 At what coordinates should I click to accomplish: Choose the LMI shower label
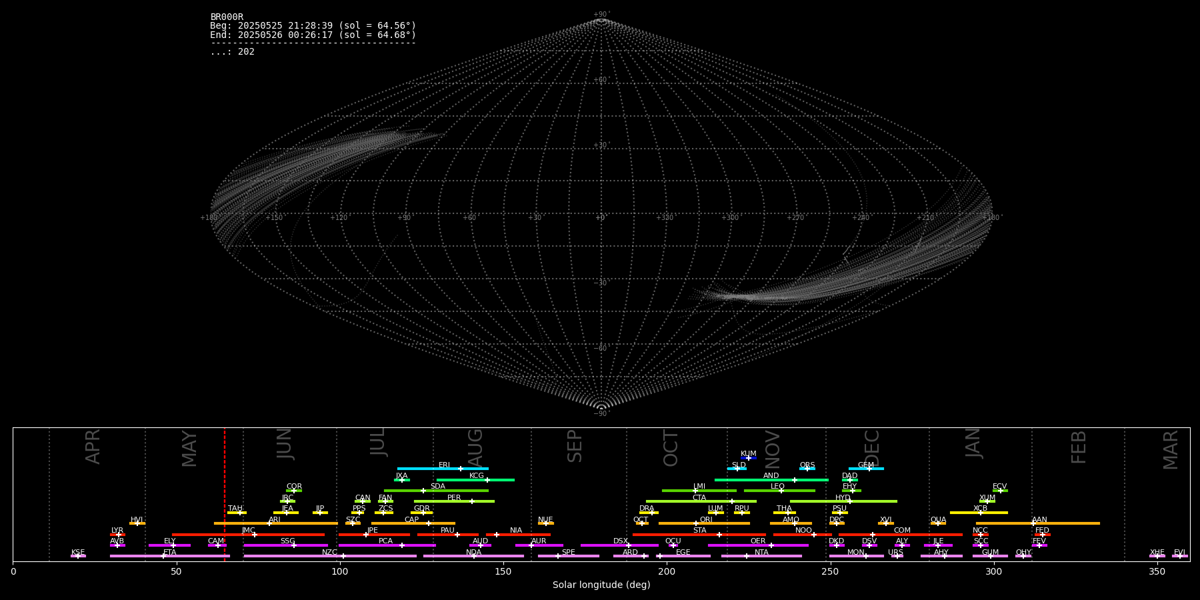click(699, 487)
